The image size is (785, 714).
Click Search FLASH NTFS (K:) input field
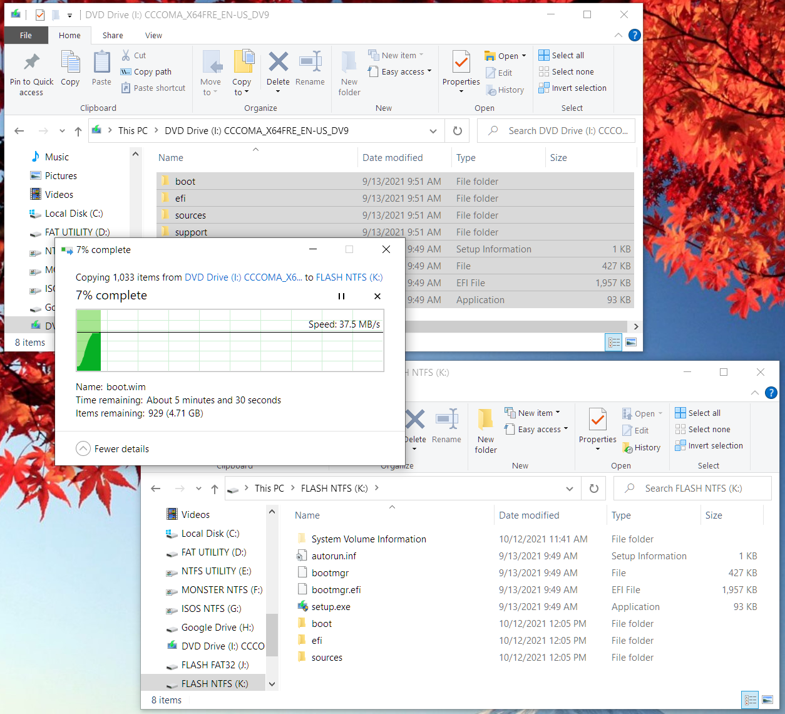tap(692, 489)
